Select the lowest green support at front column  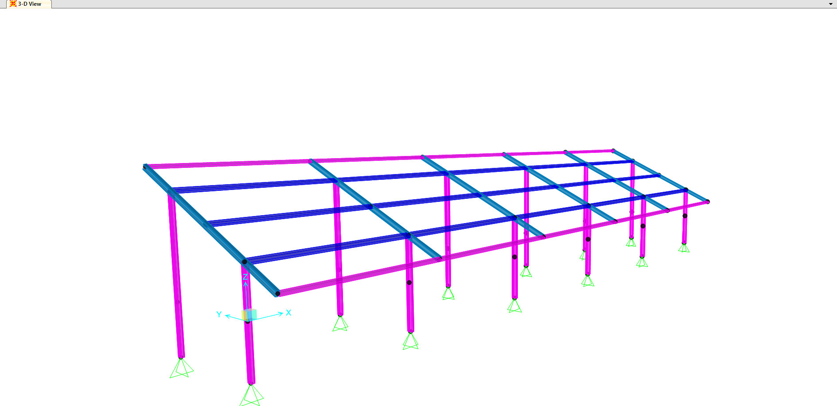pyautogui.click(x=251, y=395)
